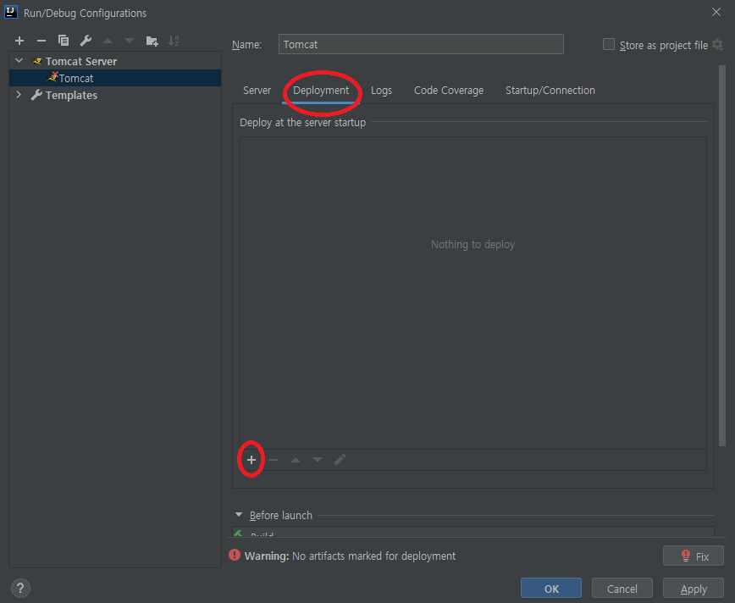Remove selected configuration with minus icon
735x603 pixels.
click(x=41, y=41)
